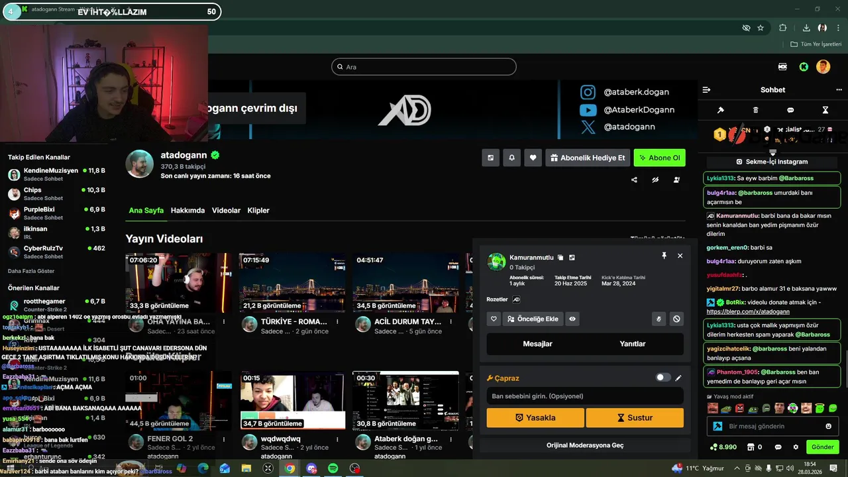Click the muted microphone icon in user card

pos(659,319)
